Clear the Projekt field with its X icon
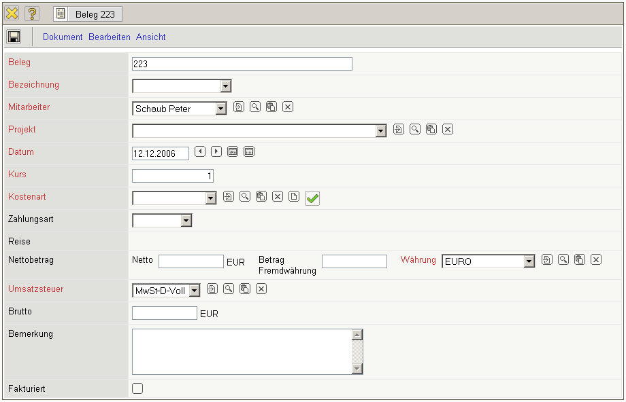Screen dimensions: 626x402 [448, 129]
